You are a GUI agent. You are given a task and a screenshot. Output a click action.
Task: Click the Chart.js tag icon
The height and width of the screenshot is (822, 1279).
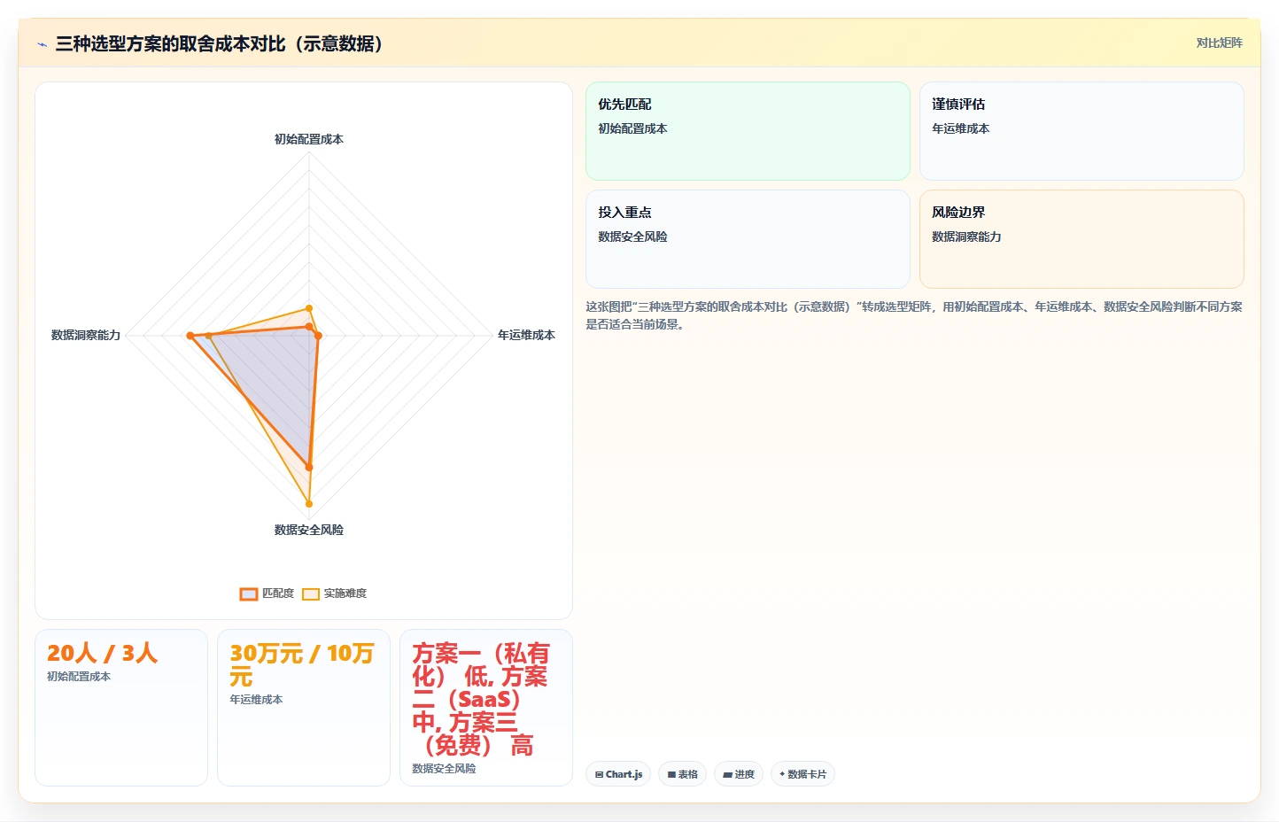(x=600, y=774)
